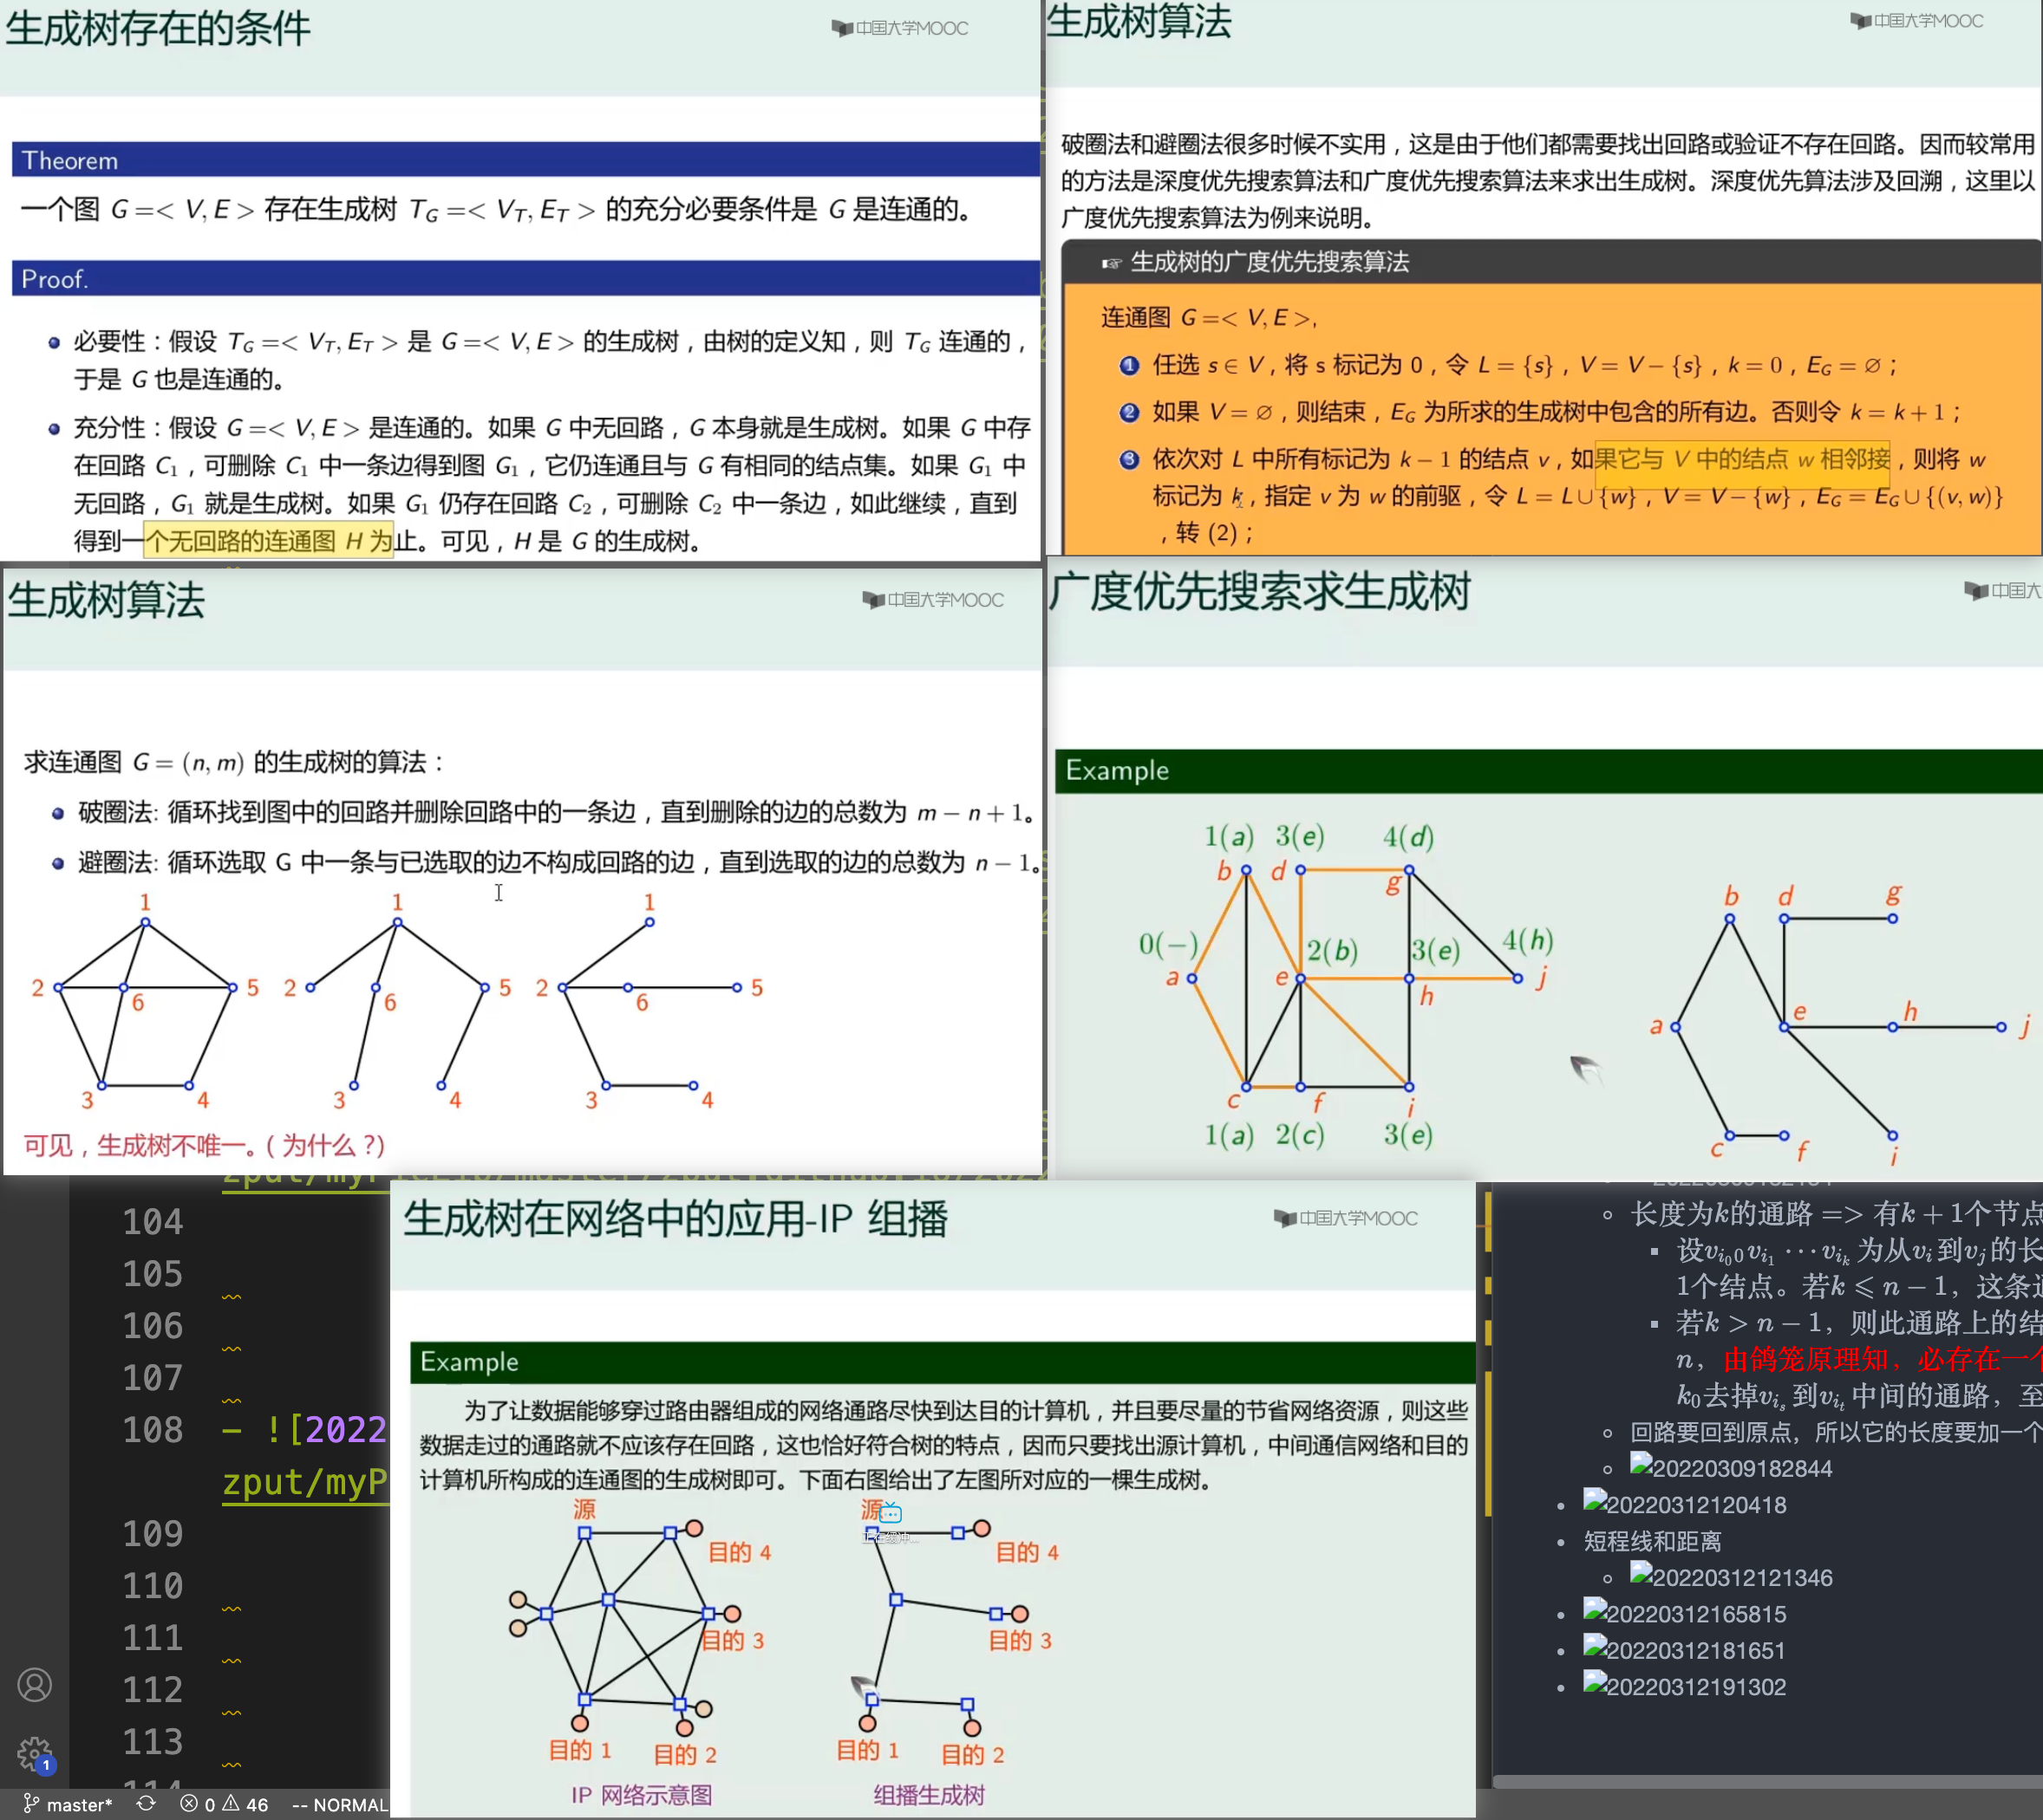The image size is (2043, 1820).
Task: Click line number 110 in the gutter
Action: coord(152,1586)
